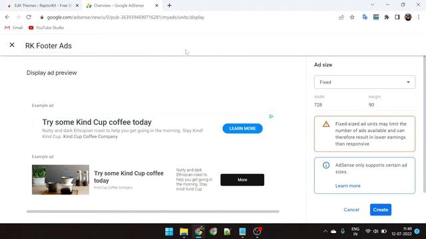Use the horizontal preview scrollbar
This screenshot has width=426, height=239.
pos(152,211)
